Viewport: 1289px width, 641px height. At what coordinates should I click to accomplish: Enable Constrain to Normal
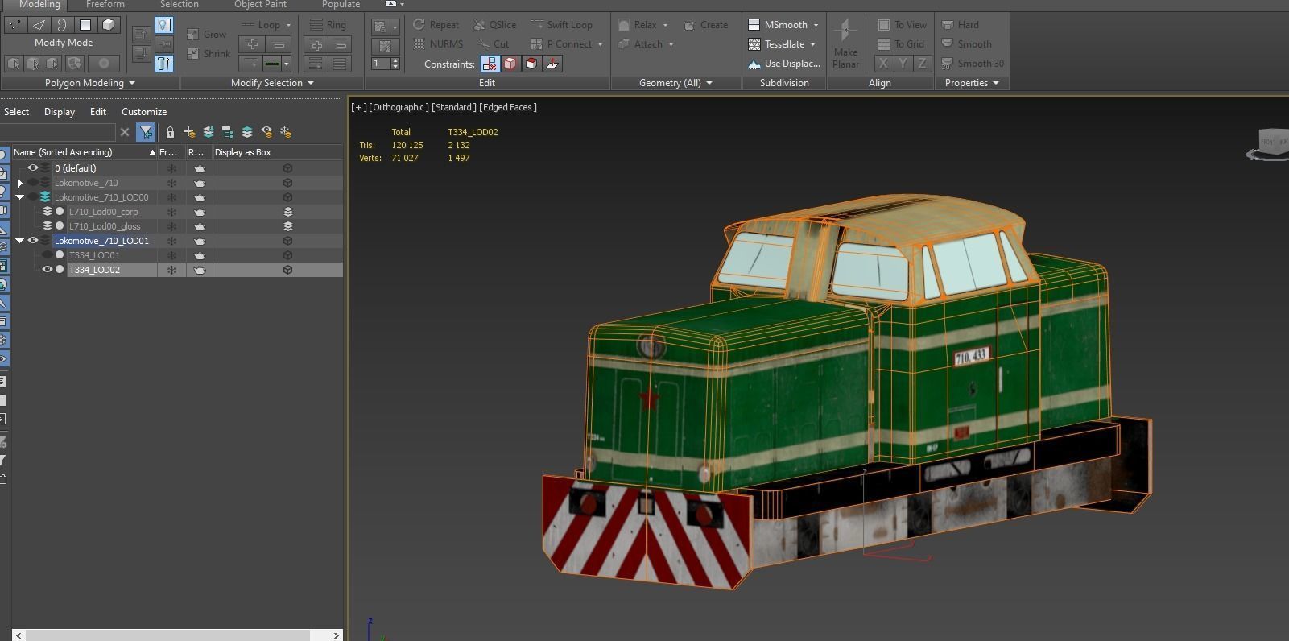[x=552, y=64]
